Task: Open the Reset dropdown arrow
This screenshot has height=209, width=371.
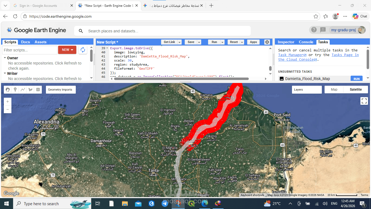Action: coord(242,42)
